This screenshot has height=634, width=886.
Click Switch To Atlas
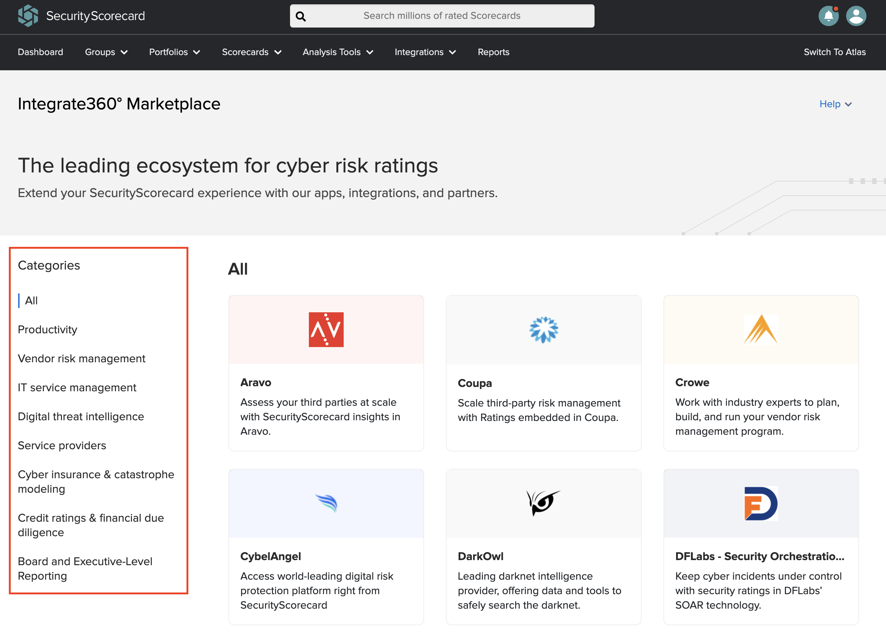[x=835, y=52]
